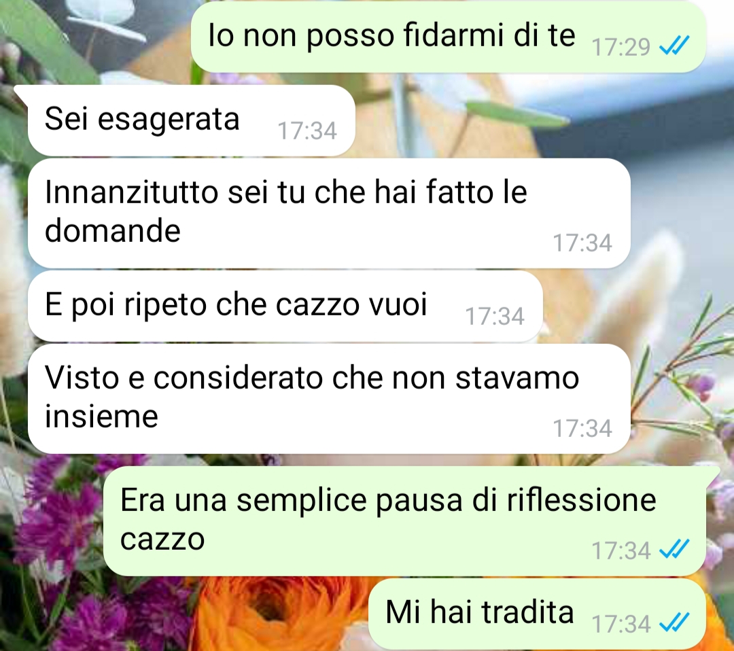Select the 'Visto e considerato che non stavamo insieme' bubble

pos(329,399)
